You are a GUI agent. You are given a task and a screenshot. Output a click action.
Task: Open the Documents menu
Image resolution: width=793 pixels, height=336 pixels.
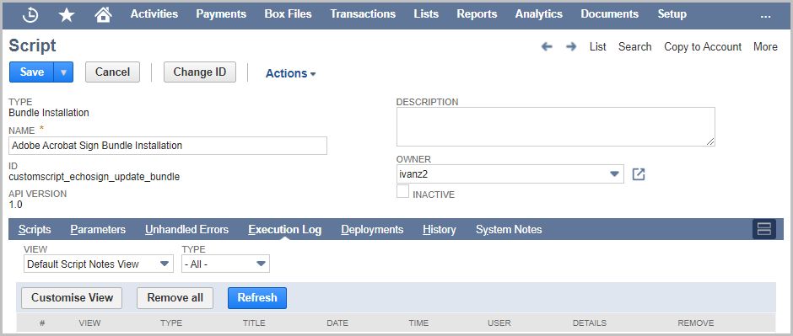(x=609, y=14)
